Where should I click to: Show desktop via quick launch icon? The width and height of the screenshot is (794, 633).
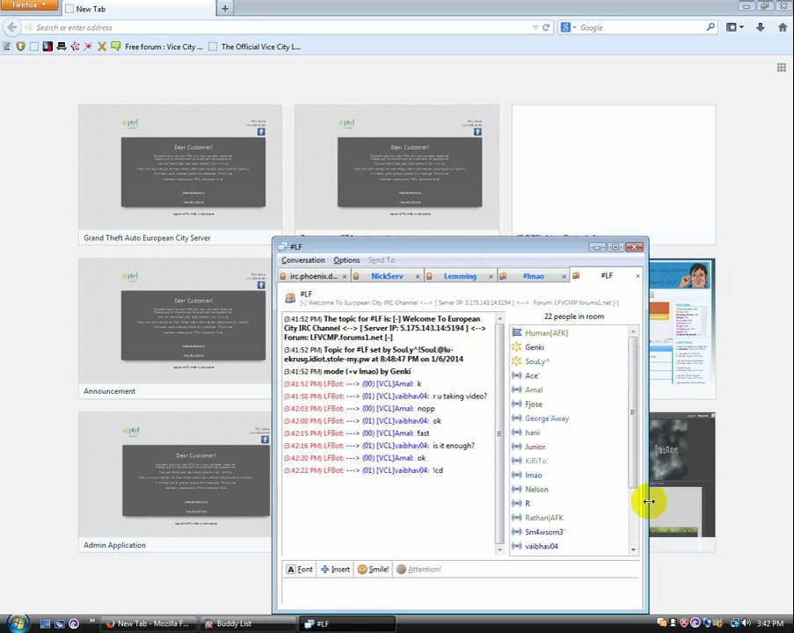[x=45, y=623]
